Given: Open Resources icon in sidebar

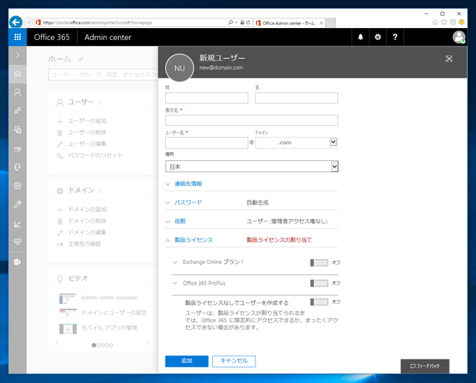Looking at the screenshot, I should pyautogui.click(x=17, y=130).
